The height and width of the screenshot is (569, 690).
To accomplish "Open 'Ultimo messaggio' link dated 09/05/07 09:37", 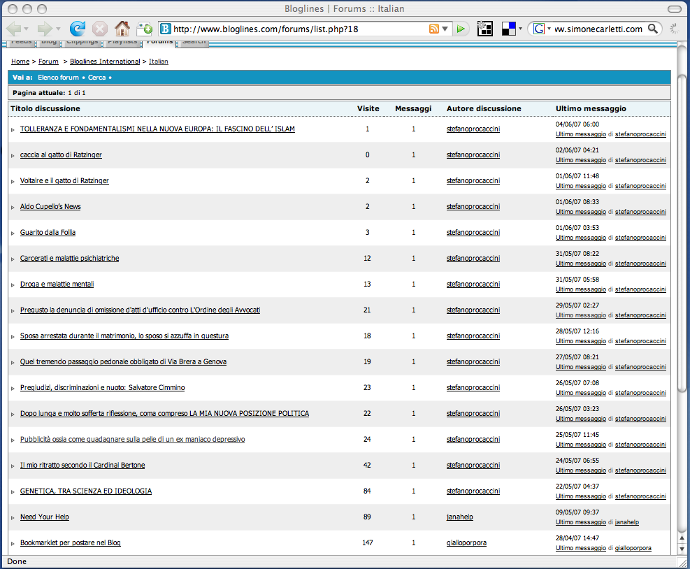I will (581, 522).
